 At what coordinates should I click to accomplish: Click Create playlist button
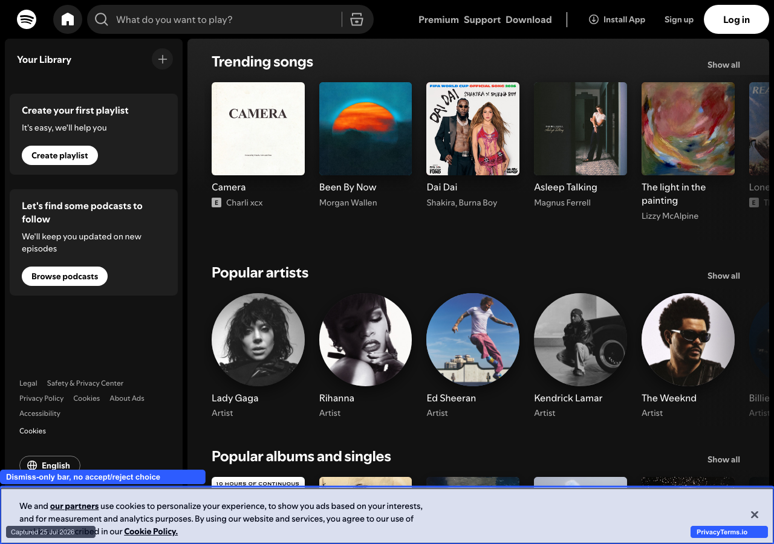tap(60, 155)
